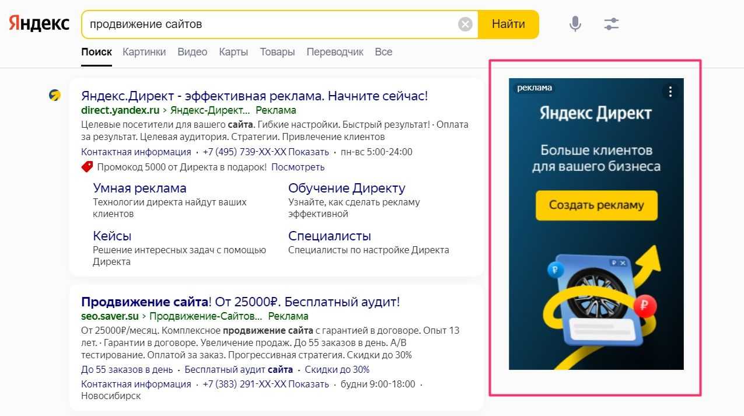Screen dimensions: 744x416
Task: Click the red promo code tag icon
Action: click(88, 167)
